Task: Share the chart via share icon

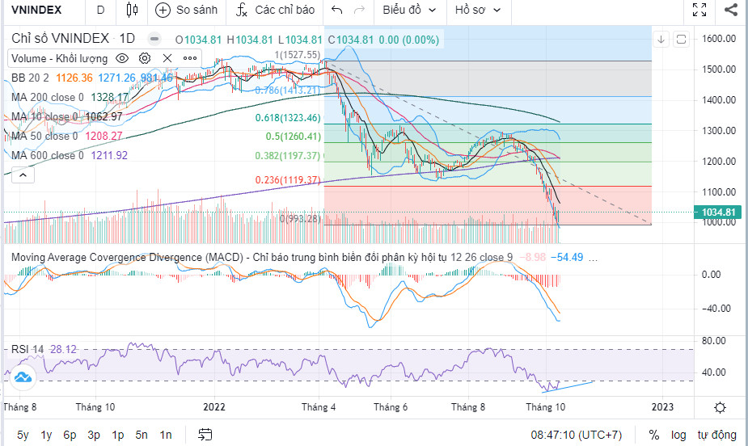Action: [x=731, y=10]
